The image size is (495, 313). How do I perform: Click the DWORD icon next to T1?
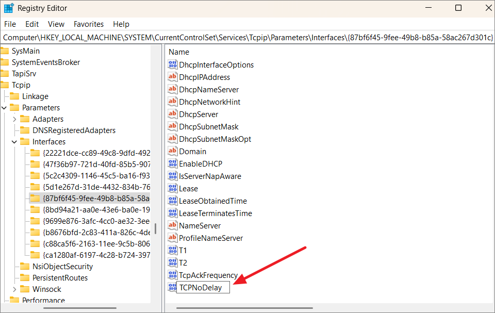point(173,250)
